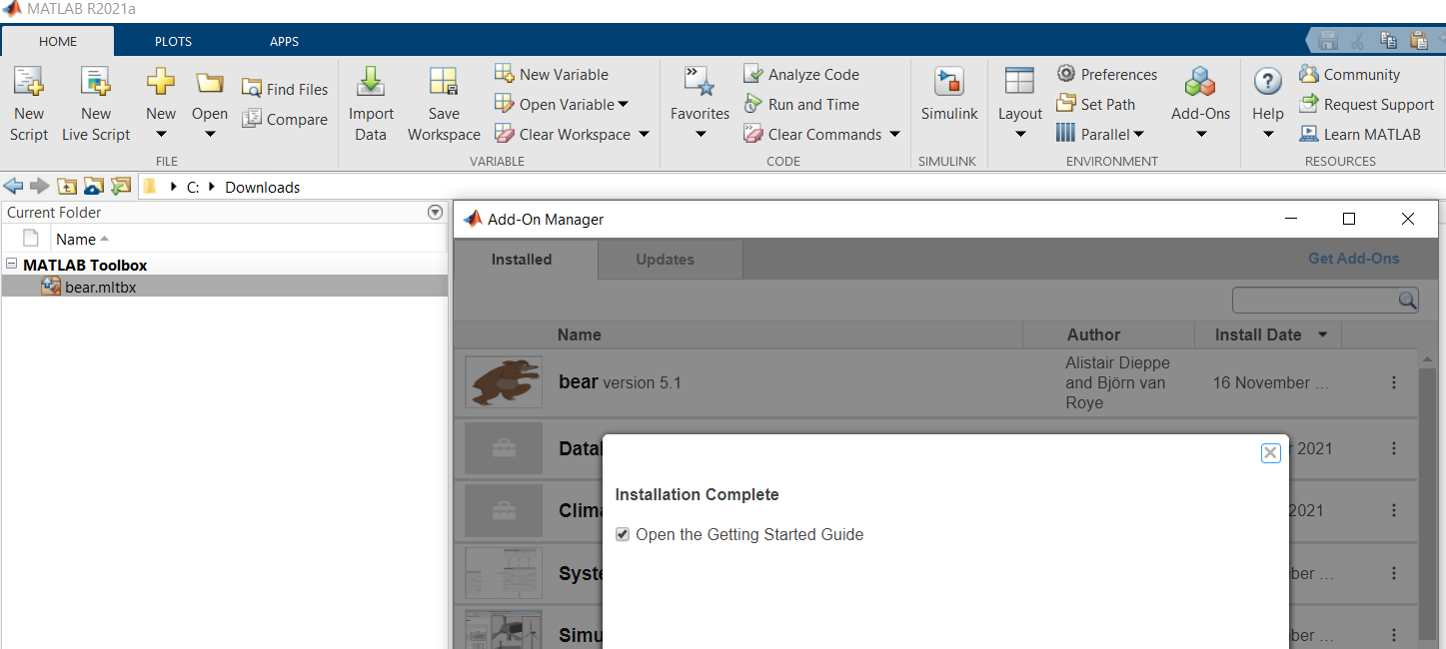This screenshot has width=1446, height=649.
Task: Open MATLAB Preferences
Action: (x=1107, y=74)
